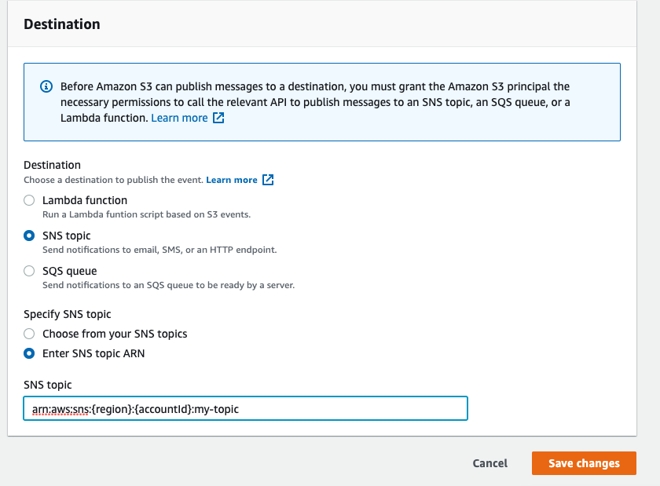Open external link icon in the permissions notice
660x486 pixels.
[218, 118]
